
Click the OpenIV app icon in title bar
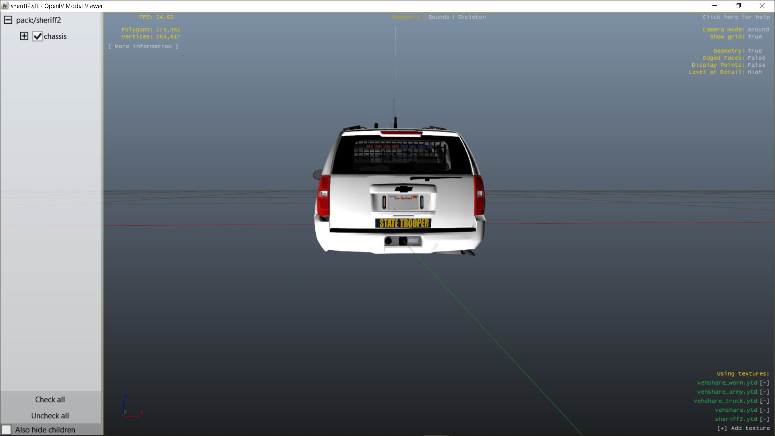point(5,6)
